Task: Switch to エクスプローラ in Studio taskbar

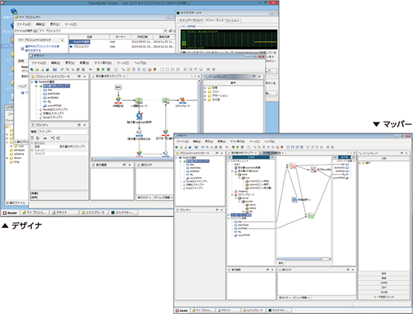Action: (94, 213)
